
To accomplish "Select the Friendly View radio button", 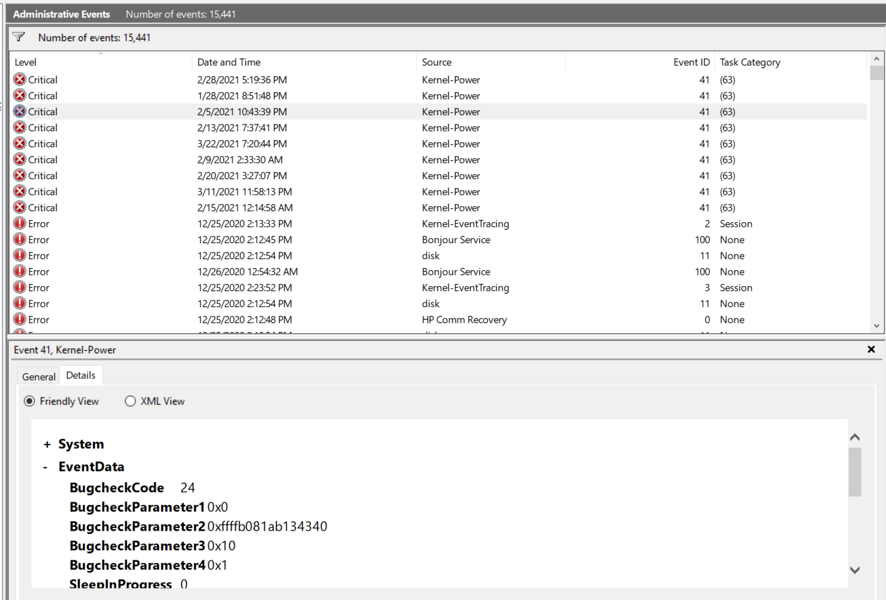I will 30,401.
